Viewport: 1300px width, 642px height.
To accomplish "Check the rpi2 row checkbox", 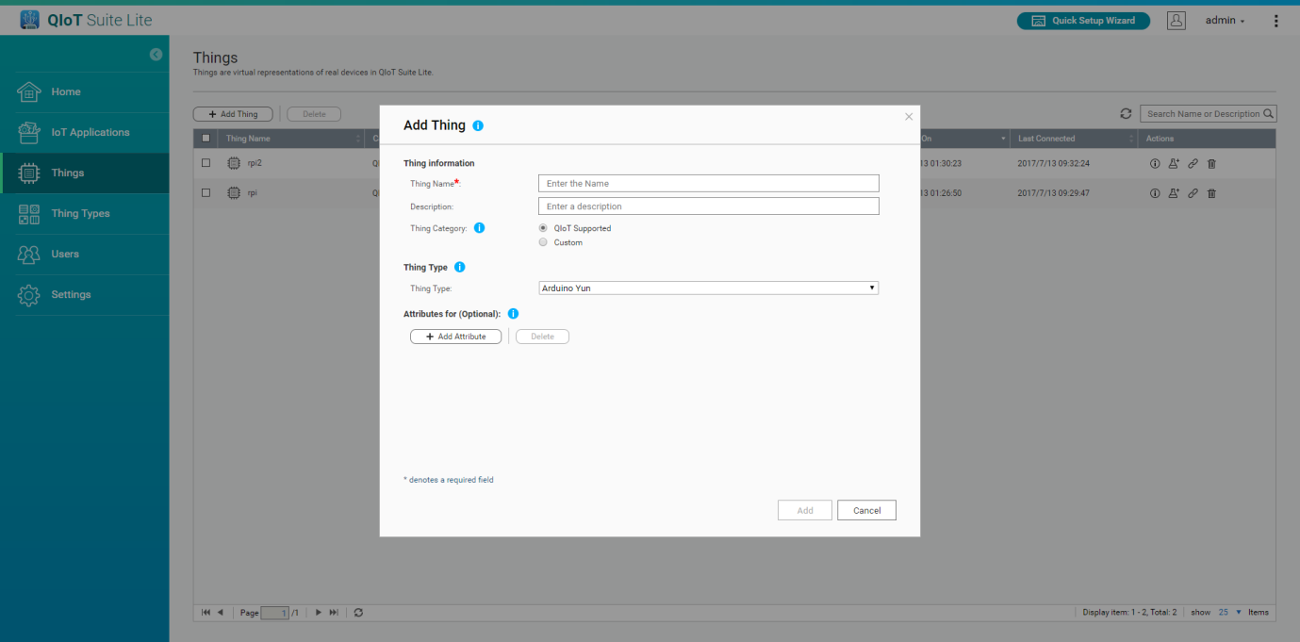I will click(206, 163).
